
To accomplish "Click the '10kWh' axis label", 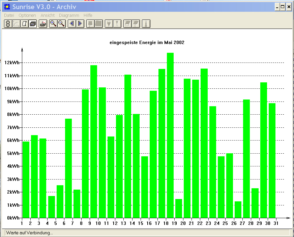I will (12, 88).
